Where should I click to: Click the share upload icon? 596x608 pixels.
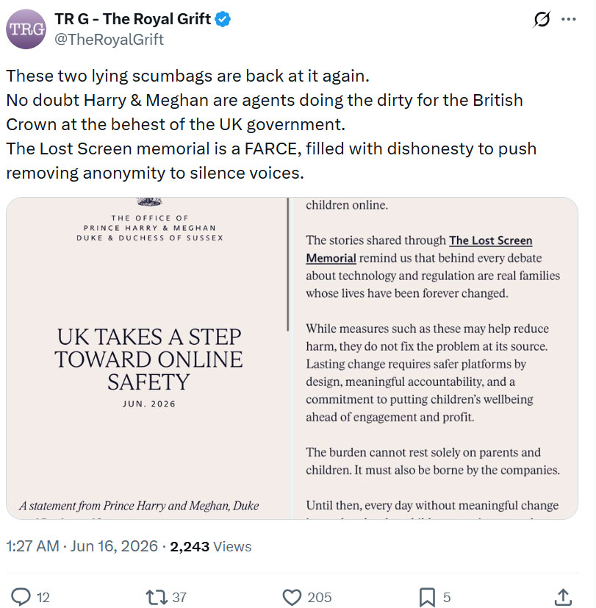coord(564,597)
